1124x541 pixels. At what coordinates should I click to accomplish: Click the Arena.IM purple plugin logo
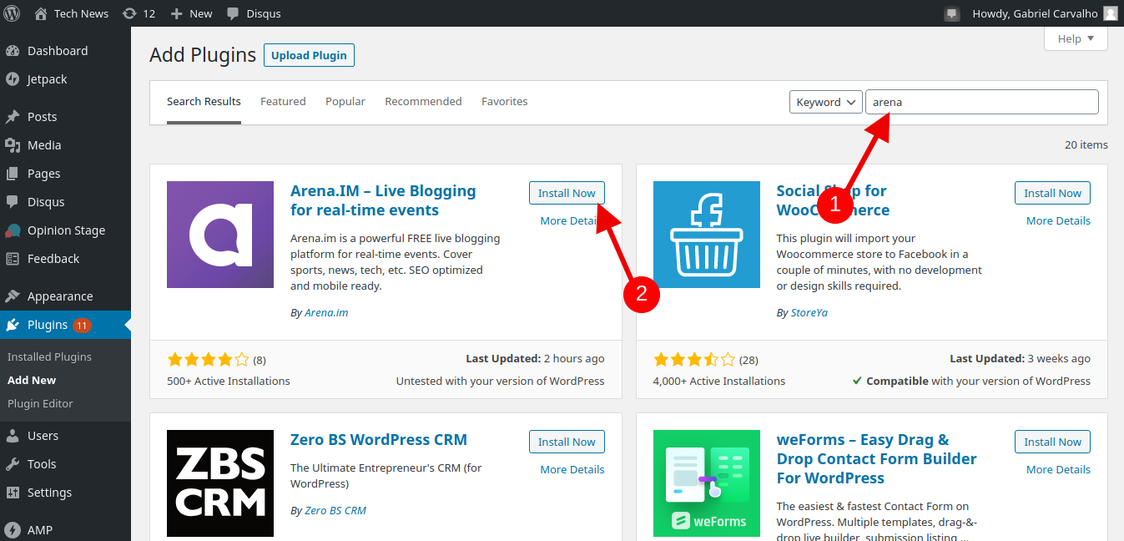tap(220, 235)
